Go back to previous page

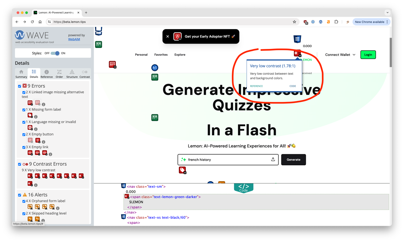click(17, 22)
